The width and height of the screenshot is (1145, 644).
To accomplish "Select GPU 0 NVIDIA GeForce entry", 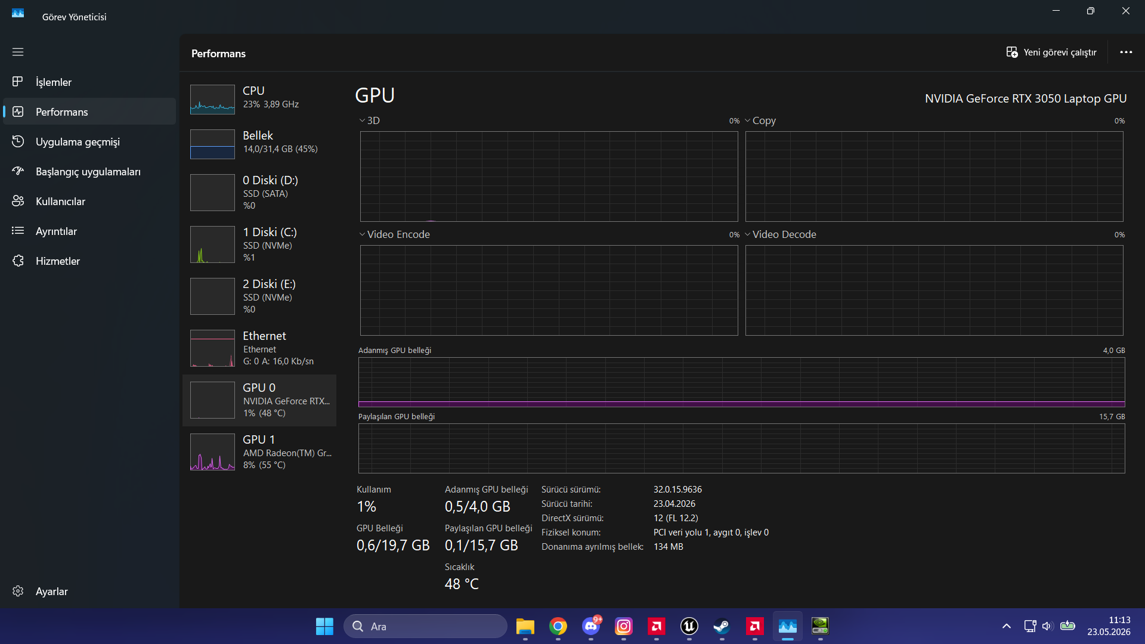I will (x=259, y=400).
